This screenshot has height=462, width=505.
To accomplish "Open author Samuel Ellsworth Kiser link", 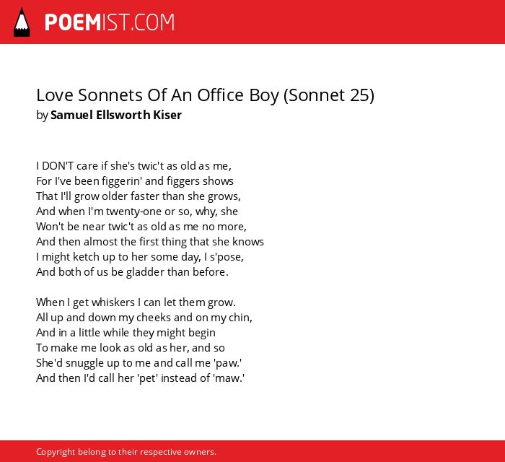I will [x=116, y=115].
